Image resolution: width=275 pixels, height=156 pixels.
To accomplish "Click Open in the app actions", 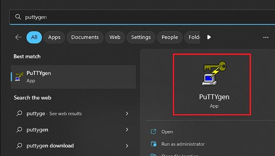I will click(167, 132).
